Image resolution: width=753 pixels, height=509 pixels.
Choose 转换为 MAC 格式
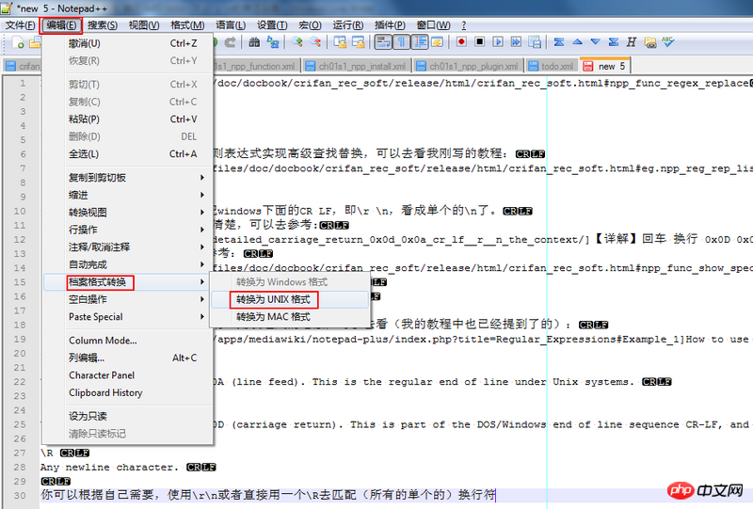[x=290, y=316]
